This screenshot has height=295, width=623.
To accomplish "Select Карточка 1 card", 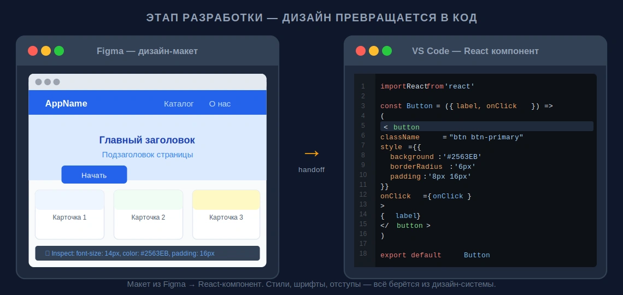I will [x=69, y=214].
